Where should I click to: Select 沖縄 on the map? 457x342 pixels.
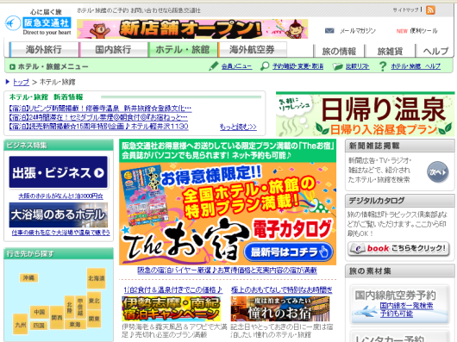28,278
